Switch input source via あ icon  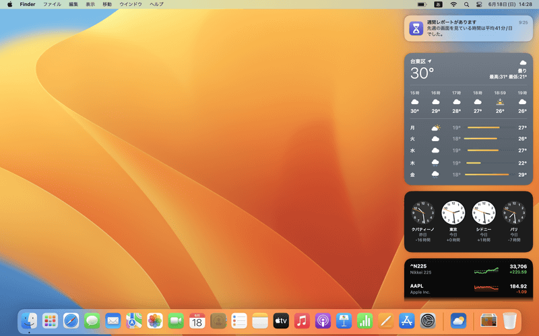[x=438, y=4]
